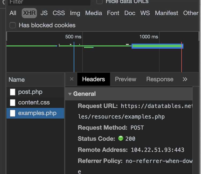The image size is (201, 174).
Task: Click the thick green-blue request bar
Action: [x=157, y=46]
